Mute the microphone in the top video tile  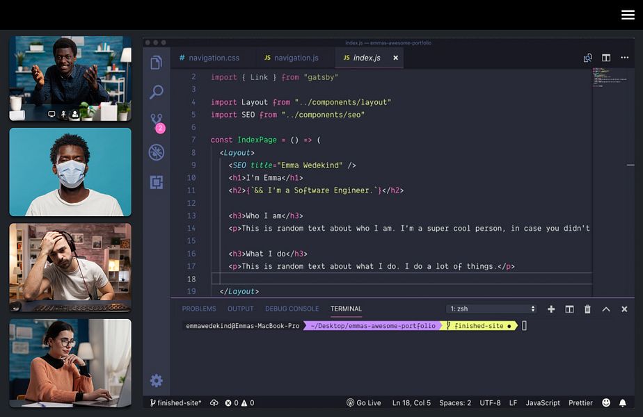click(x=63, y=114)
